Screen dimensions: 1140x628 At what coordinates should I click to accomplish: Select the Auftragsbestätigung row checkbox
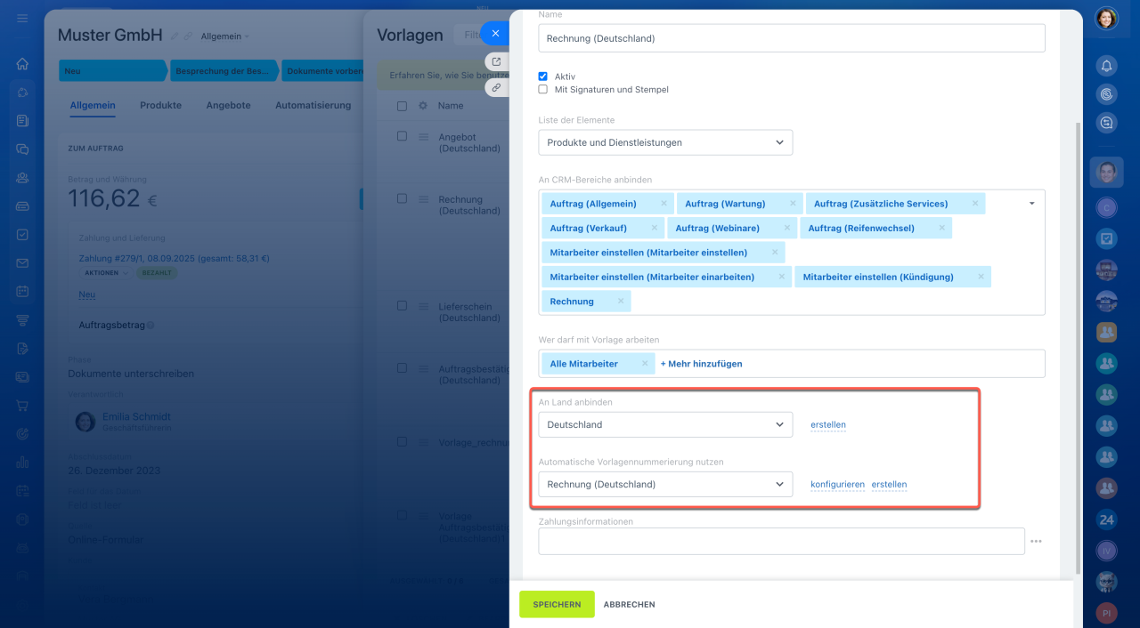402,367
